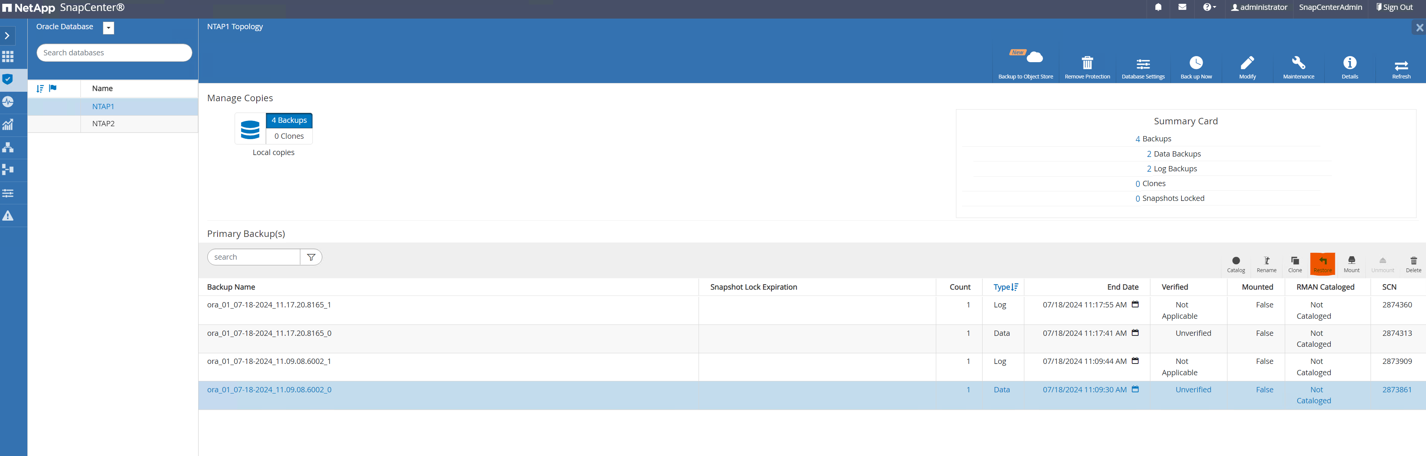Click the Rename icon in toolbar
1426x456 pixels.
coord(1264,263)
